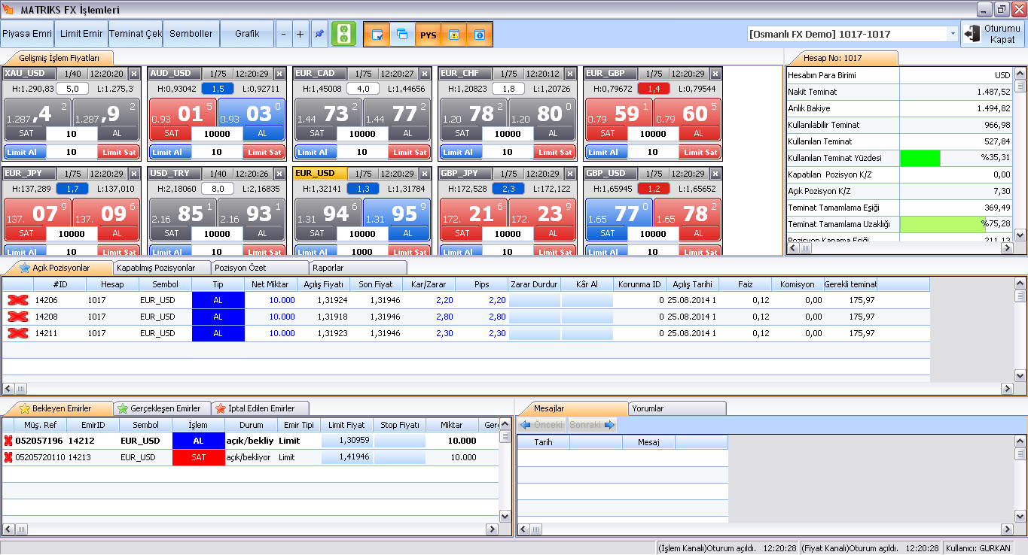The height and width of the screenshot is (555, 1028).
Task: Open the Raporlar tab
Action: pos(357,268)
